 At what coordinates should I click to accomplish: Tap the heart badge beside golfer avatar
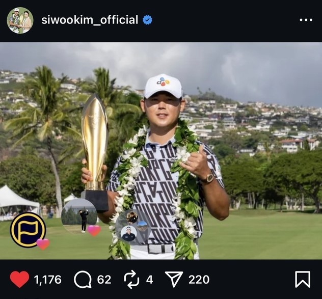pyautogui.click(x=94, y=231)
